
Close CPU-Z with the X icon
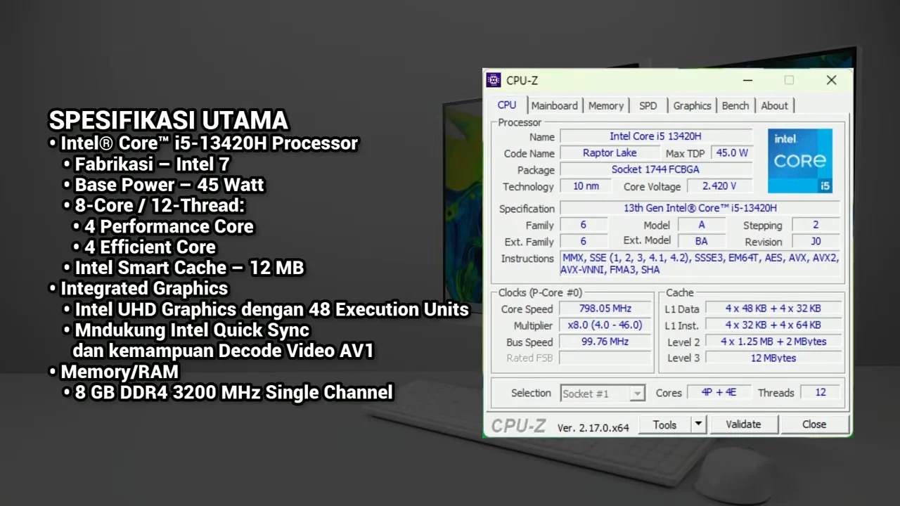coord(831,80)
